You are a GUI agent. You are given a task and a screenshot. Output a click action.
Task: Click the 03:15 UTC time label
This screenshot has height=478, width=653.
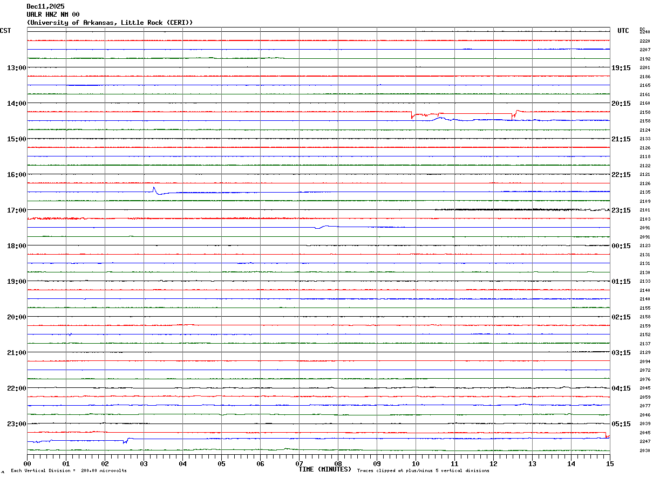click(621, 352)
